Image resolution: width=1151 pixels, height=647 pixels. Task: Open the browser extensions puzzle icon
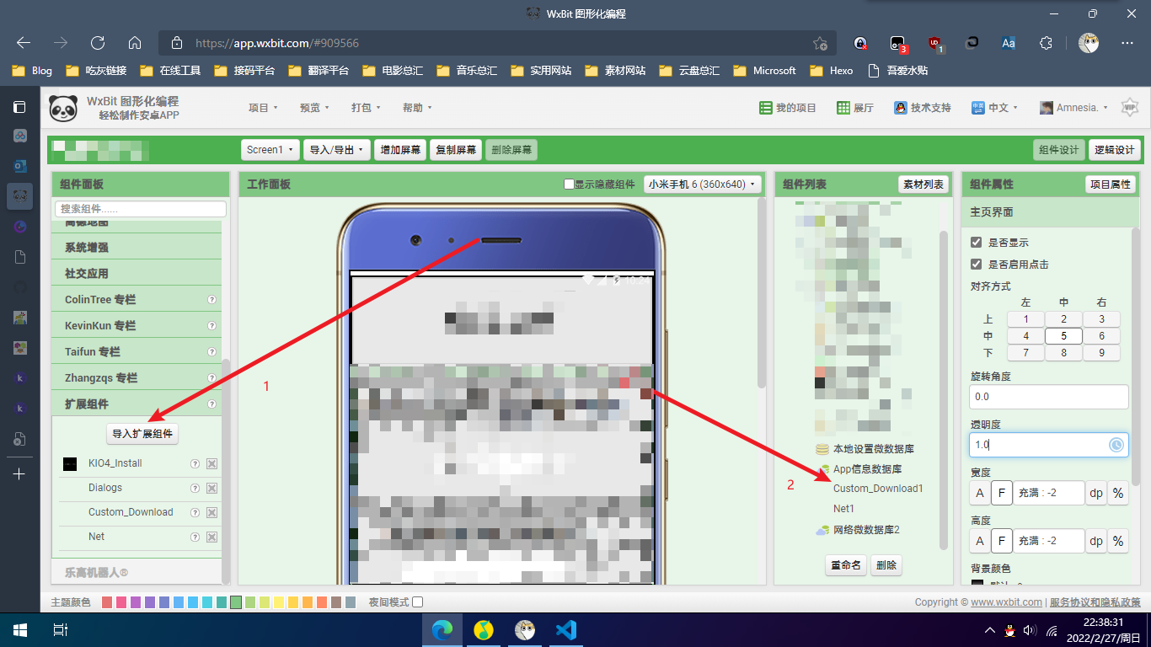(1046, 43)
